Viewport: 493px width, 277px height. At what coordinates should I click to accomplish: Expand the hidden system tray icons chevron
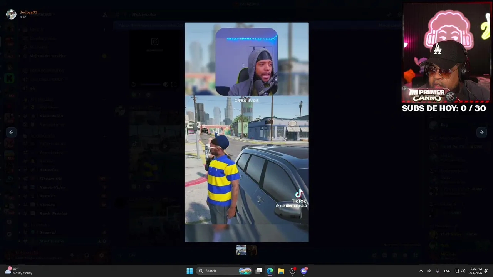pos(421,271)
